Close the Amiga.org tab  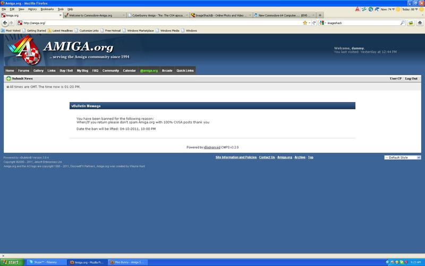(60, 15)
